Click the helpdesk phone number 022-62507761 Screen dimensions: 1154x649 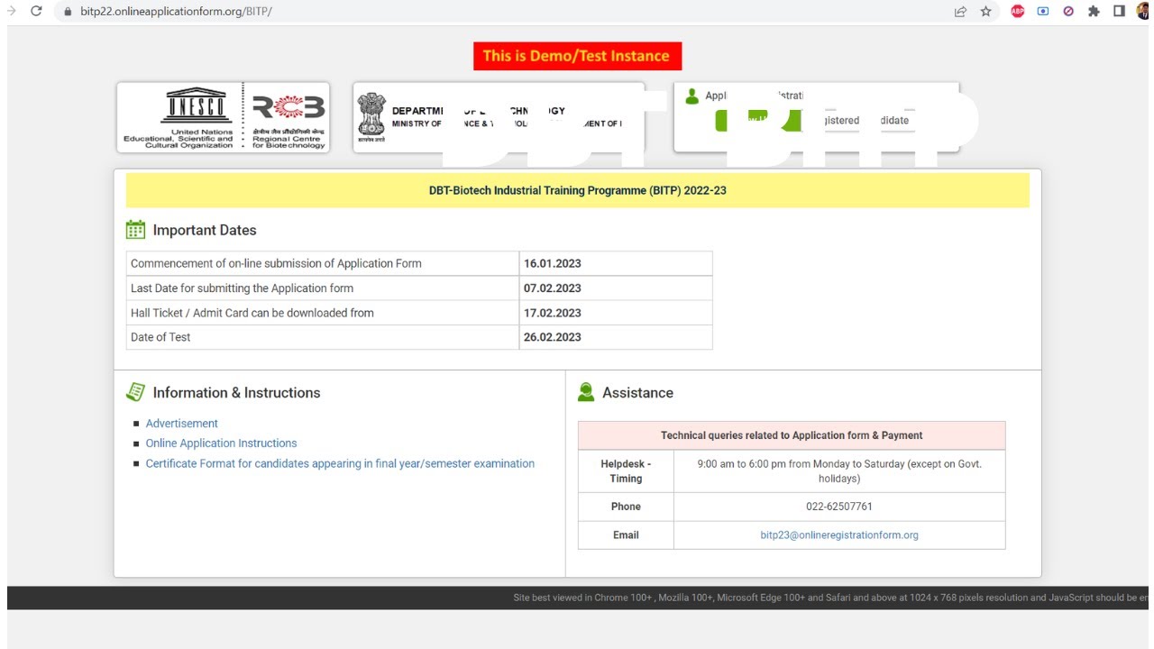tap(839, 507)
